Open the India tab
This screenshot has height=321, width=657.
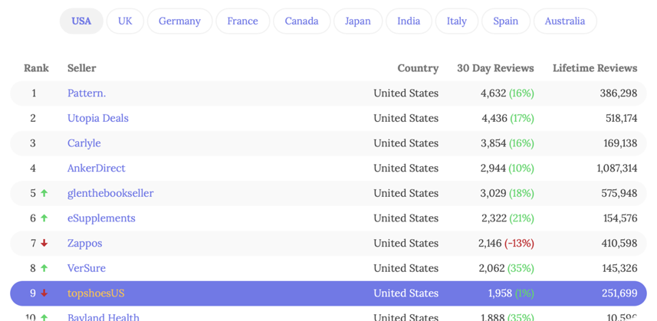(x=409, y=21)
